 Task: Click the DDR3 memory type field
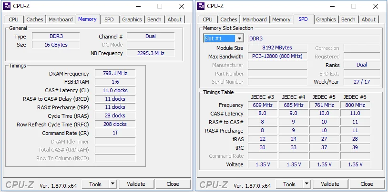[56, 36]
